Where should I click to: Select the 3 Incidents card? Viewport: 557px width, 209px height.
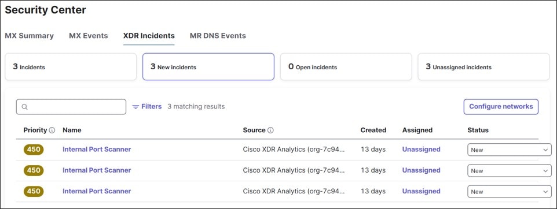(71, 66)
